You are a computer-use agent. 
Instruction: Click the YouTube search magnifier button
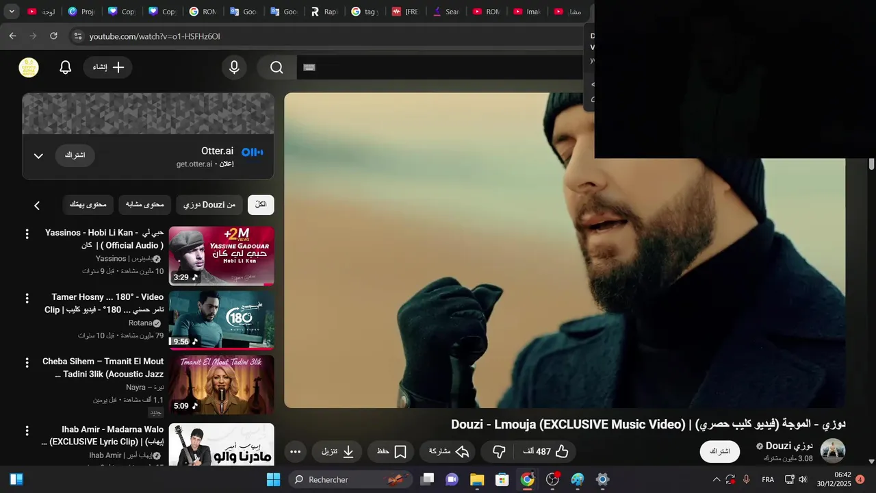tap(276, 67)
